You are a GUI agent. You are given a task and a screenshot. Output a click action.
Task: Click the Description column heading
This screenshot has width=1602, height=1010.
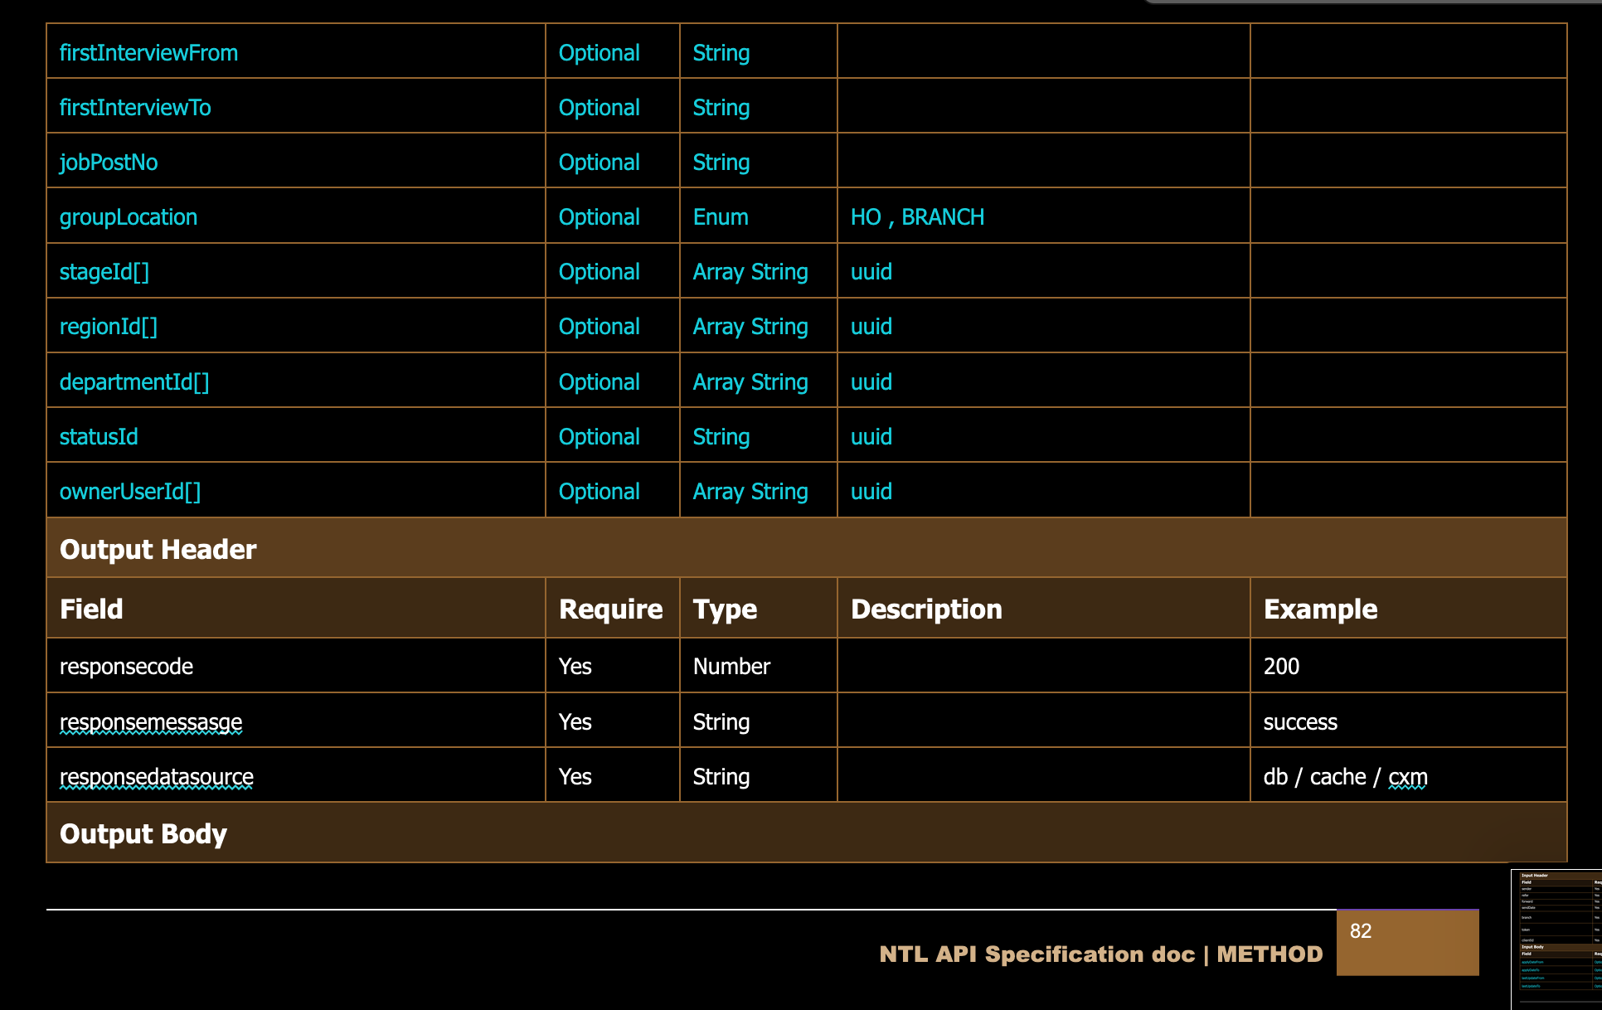click(x=926, y=609)
